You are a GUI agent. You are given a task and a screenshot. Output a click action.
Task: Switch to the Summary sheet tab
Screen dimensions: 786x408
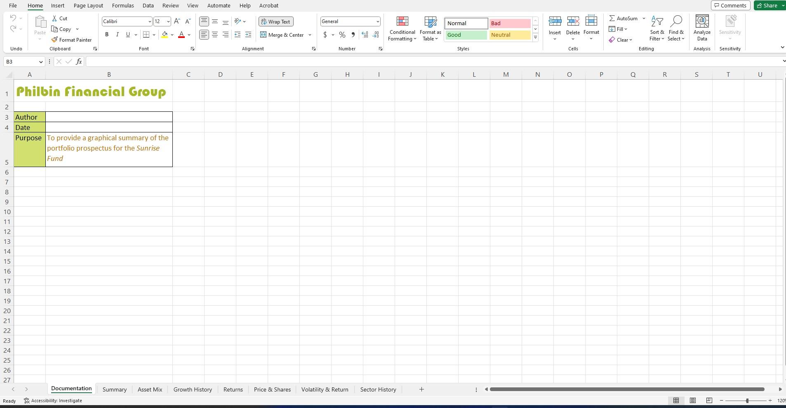[115, 389]
